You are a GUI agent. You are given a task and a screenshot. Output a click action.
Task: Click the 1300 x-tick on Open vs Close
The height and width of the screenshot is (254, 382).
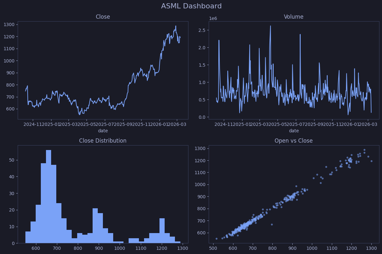click(x=371, y=249)
